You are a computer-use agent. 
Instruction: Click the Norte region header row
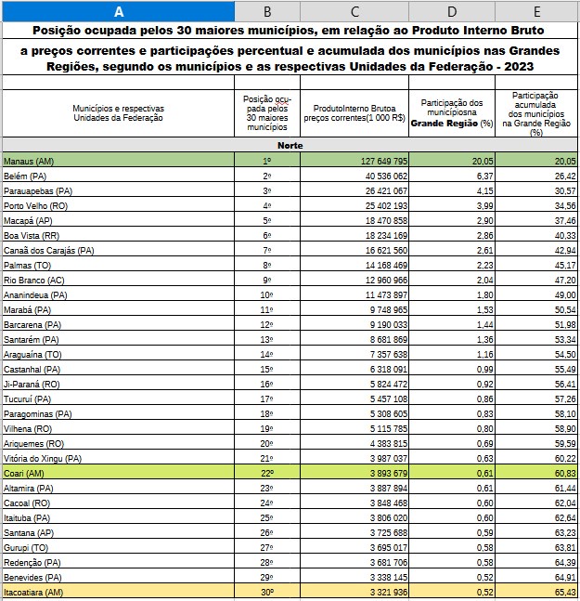(290, 145)
